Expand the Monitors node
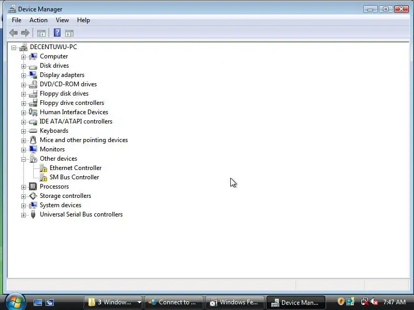 click(x=23, y=150)
